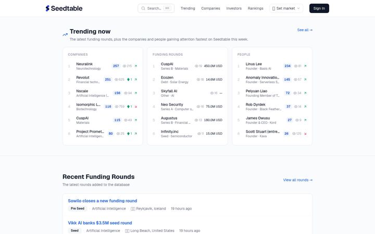
Task: Open the search field
Action: [x=156, y=8]
